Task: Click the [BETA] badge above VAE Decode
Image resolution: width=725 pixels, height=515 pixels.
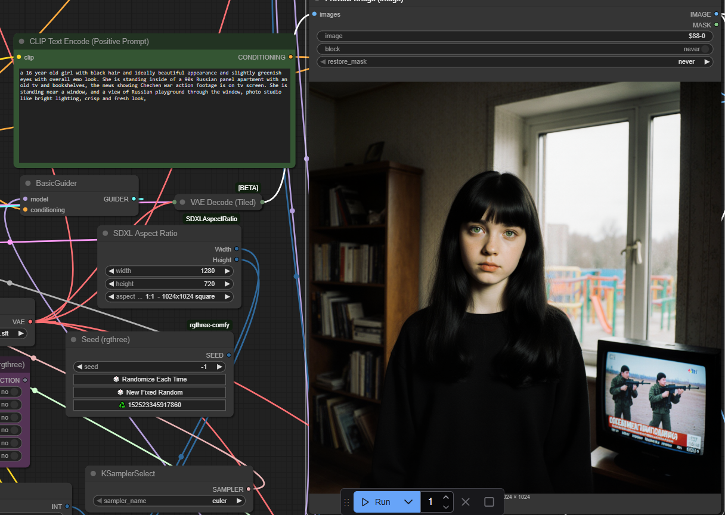Action: [248, 187]
